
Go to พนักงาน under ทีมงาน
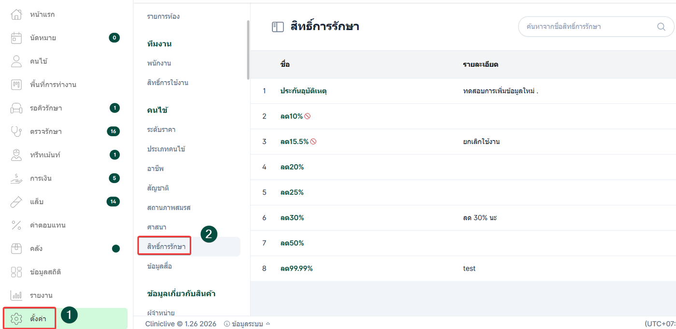[x=159, y=63]
